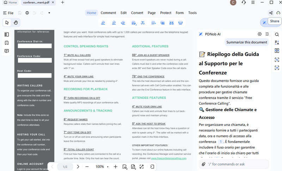The height and width of the screenshot is (171, 282).
Task: Select the Highlight tool in toolbar
Action: coord(103,23)
